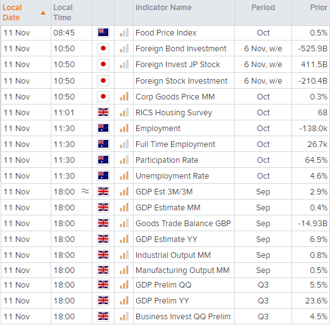Open the GDP Estimate MM indicator
The width and height of the screenshot is (330, 325).
tap(168, 208)
